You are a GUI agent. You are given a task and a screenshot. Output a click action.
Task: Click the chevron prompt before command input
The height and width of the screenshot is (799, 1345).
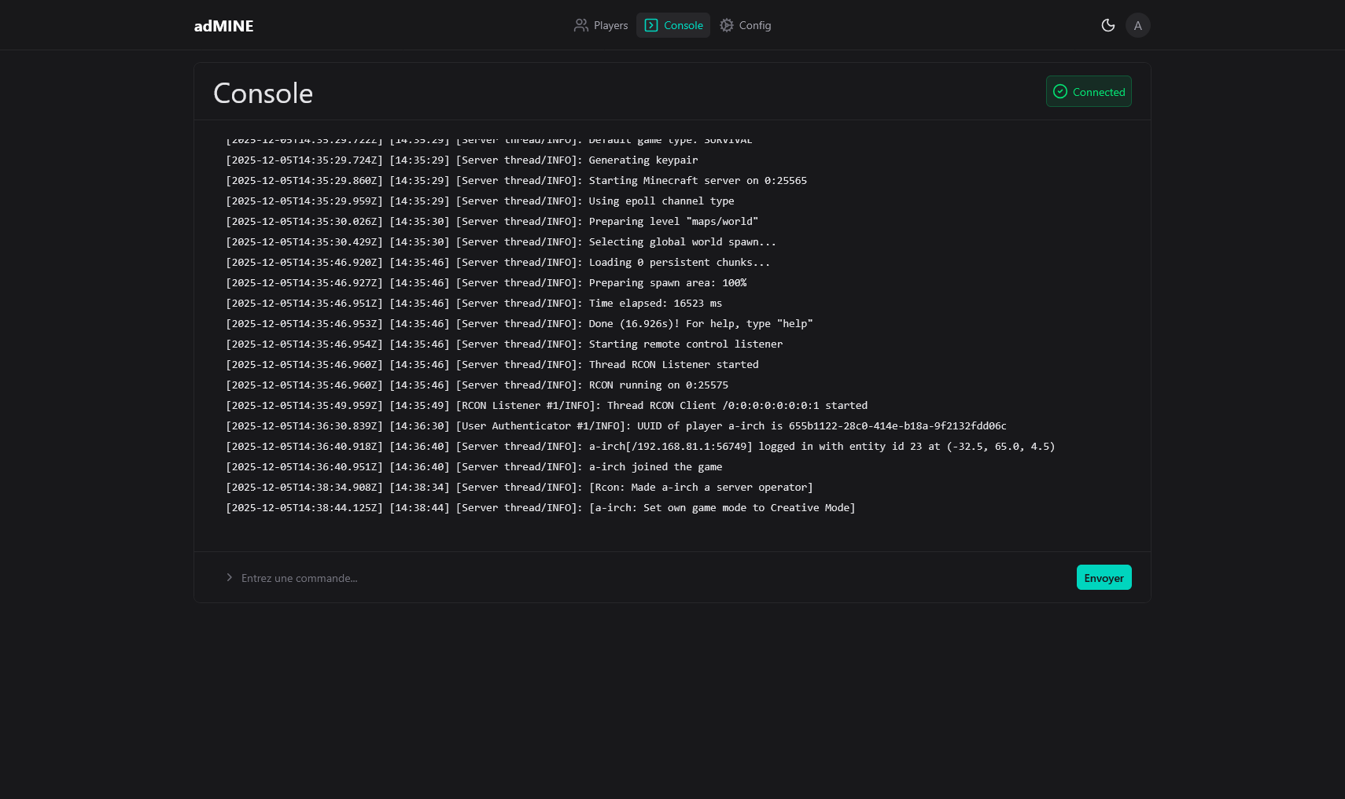click(229, 578)
